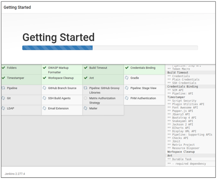Screen dimensions: 217x180
Task: Select the SSH Build Agents label
Action: [x=59, y=98]
